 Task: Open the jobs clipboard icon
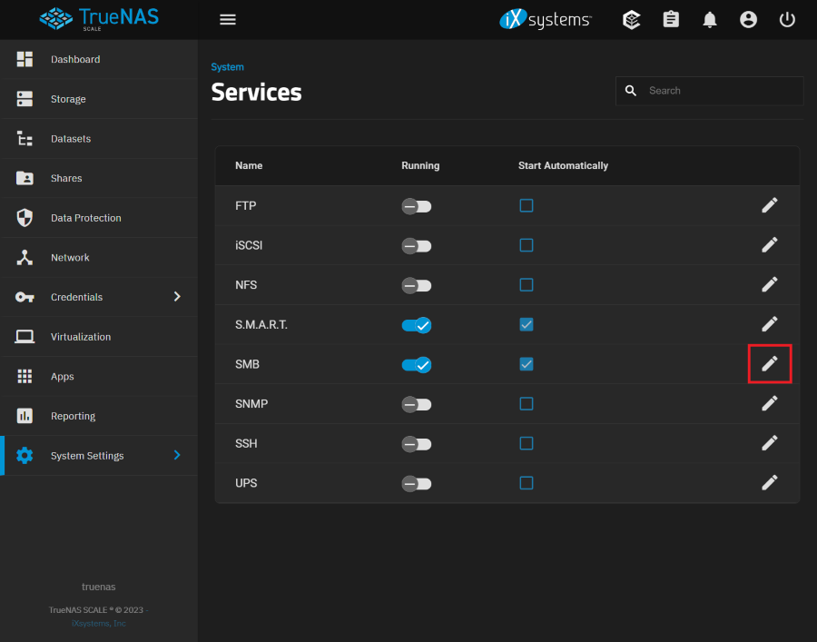click(671, 19)
